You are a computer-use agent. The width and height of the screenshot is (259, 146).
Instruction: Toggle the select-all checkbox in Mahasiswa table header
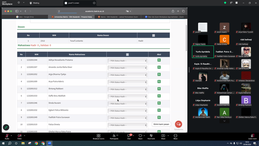(x=127, y=54)
